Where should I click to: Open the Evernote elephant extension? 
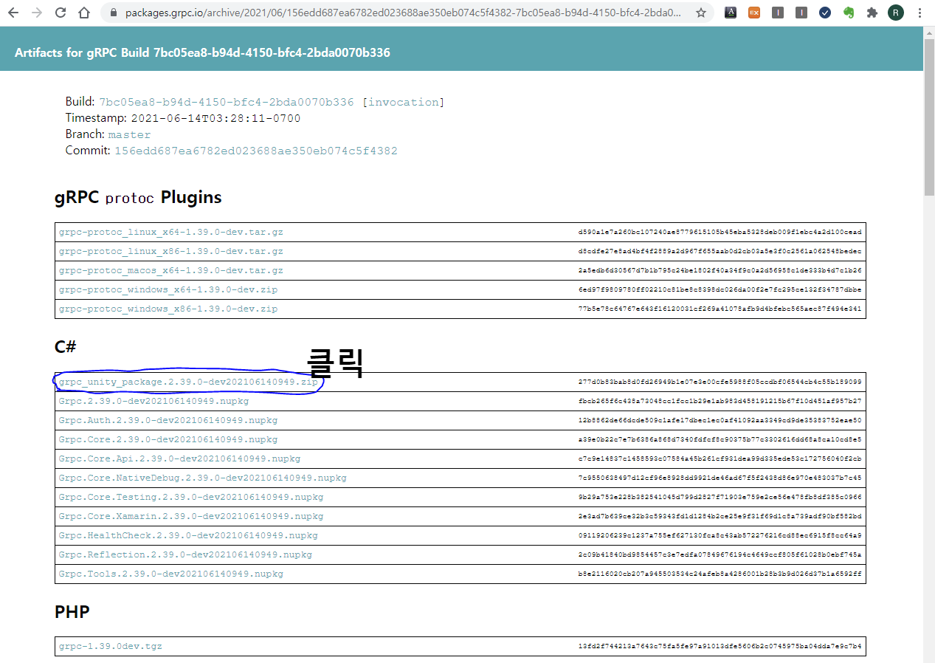tap(849, 13)
